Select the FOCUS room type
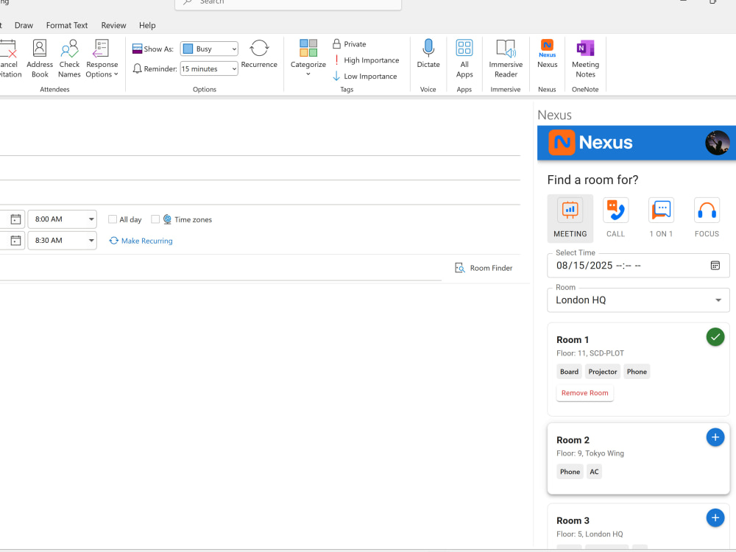Screen dimensions: 736x552 click(707, 219)
